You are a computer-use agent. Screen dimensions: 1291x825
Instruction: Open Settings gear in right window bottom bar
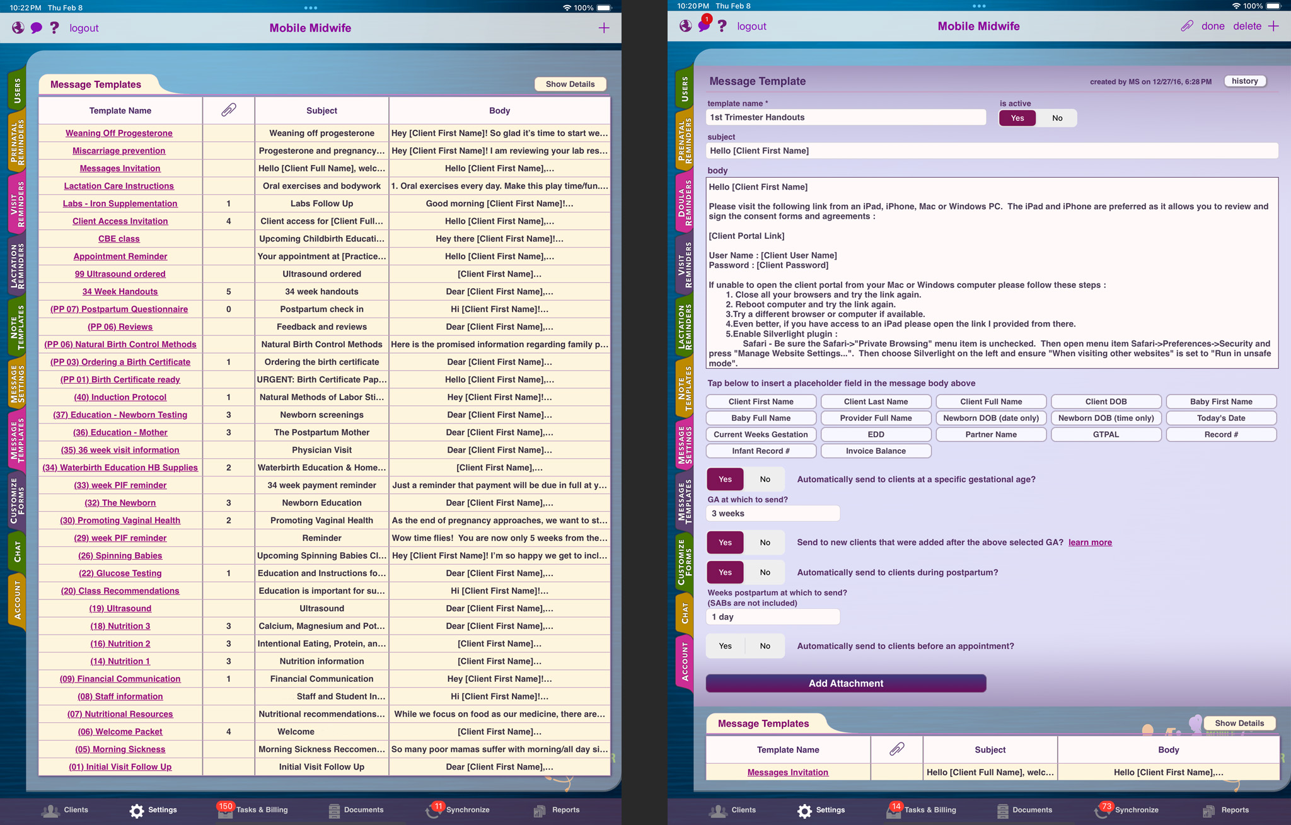click(x=821, y=811)
